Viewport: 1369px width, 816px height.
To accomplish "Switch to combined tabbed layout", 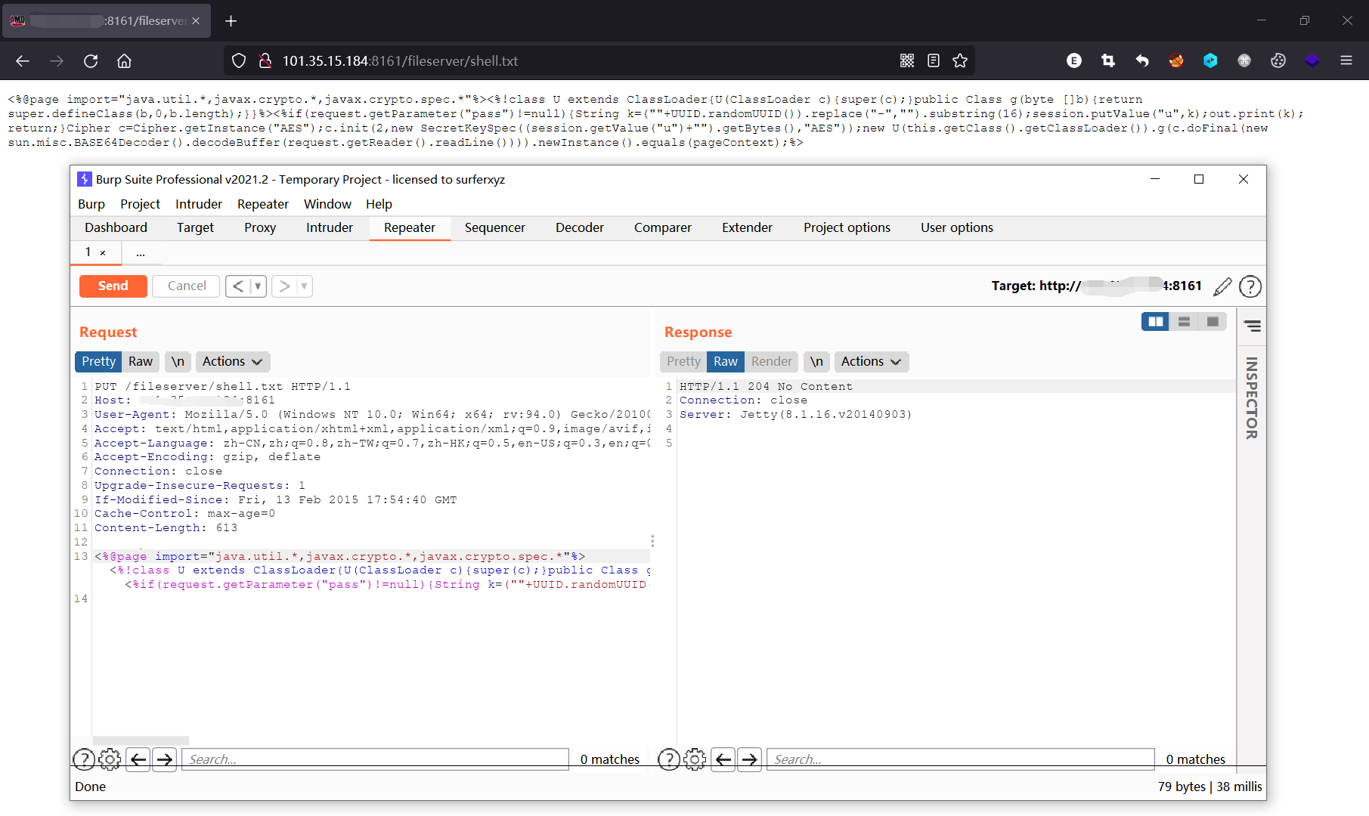I will pos(1213,322).
